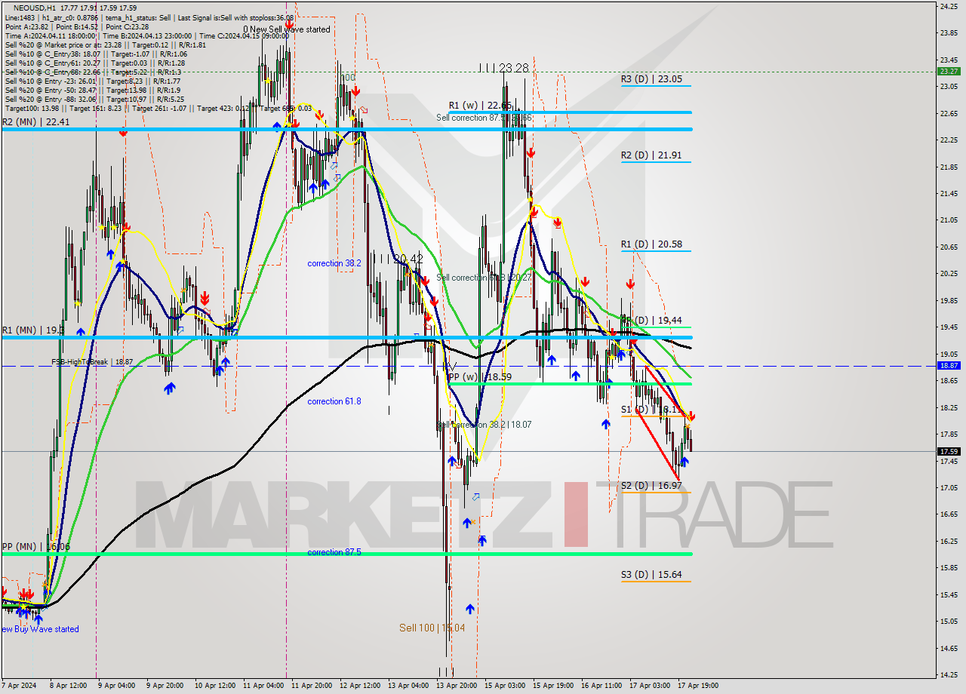
Task: Click the 'R2 (D) | 21.91' daily label
Action: point(651,155)
